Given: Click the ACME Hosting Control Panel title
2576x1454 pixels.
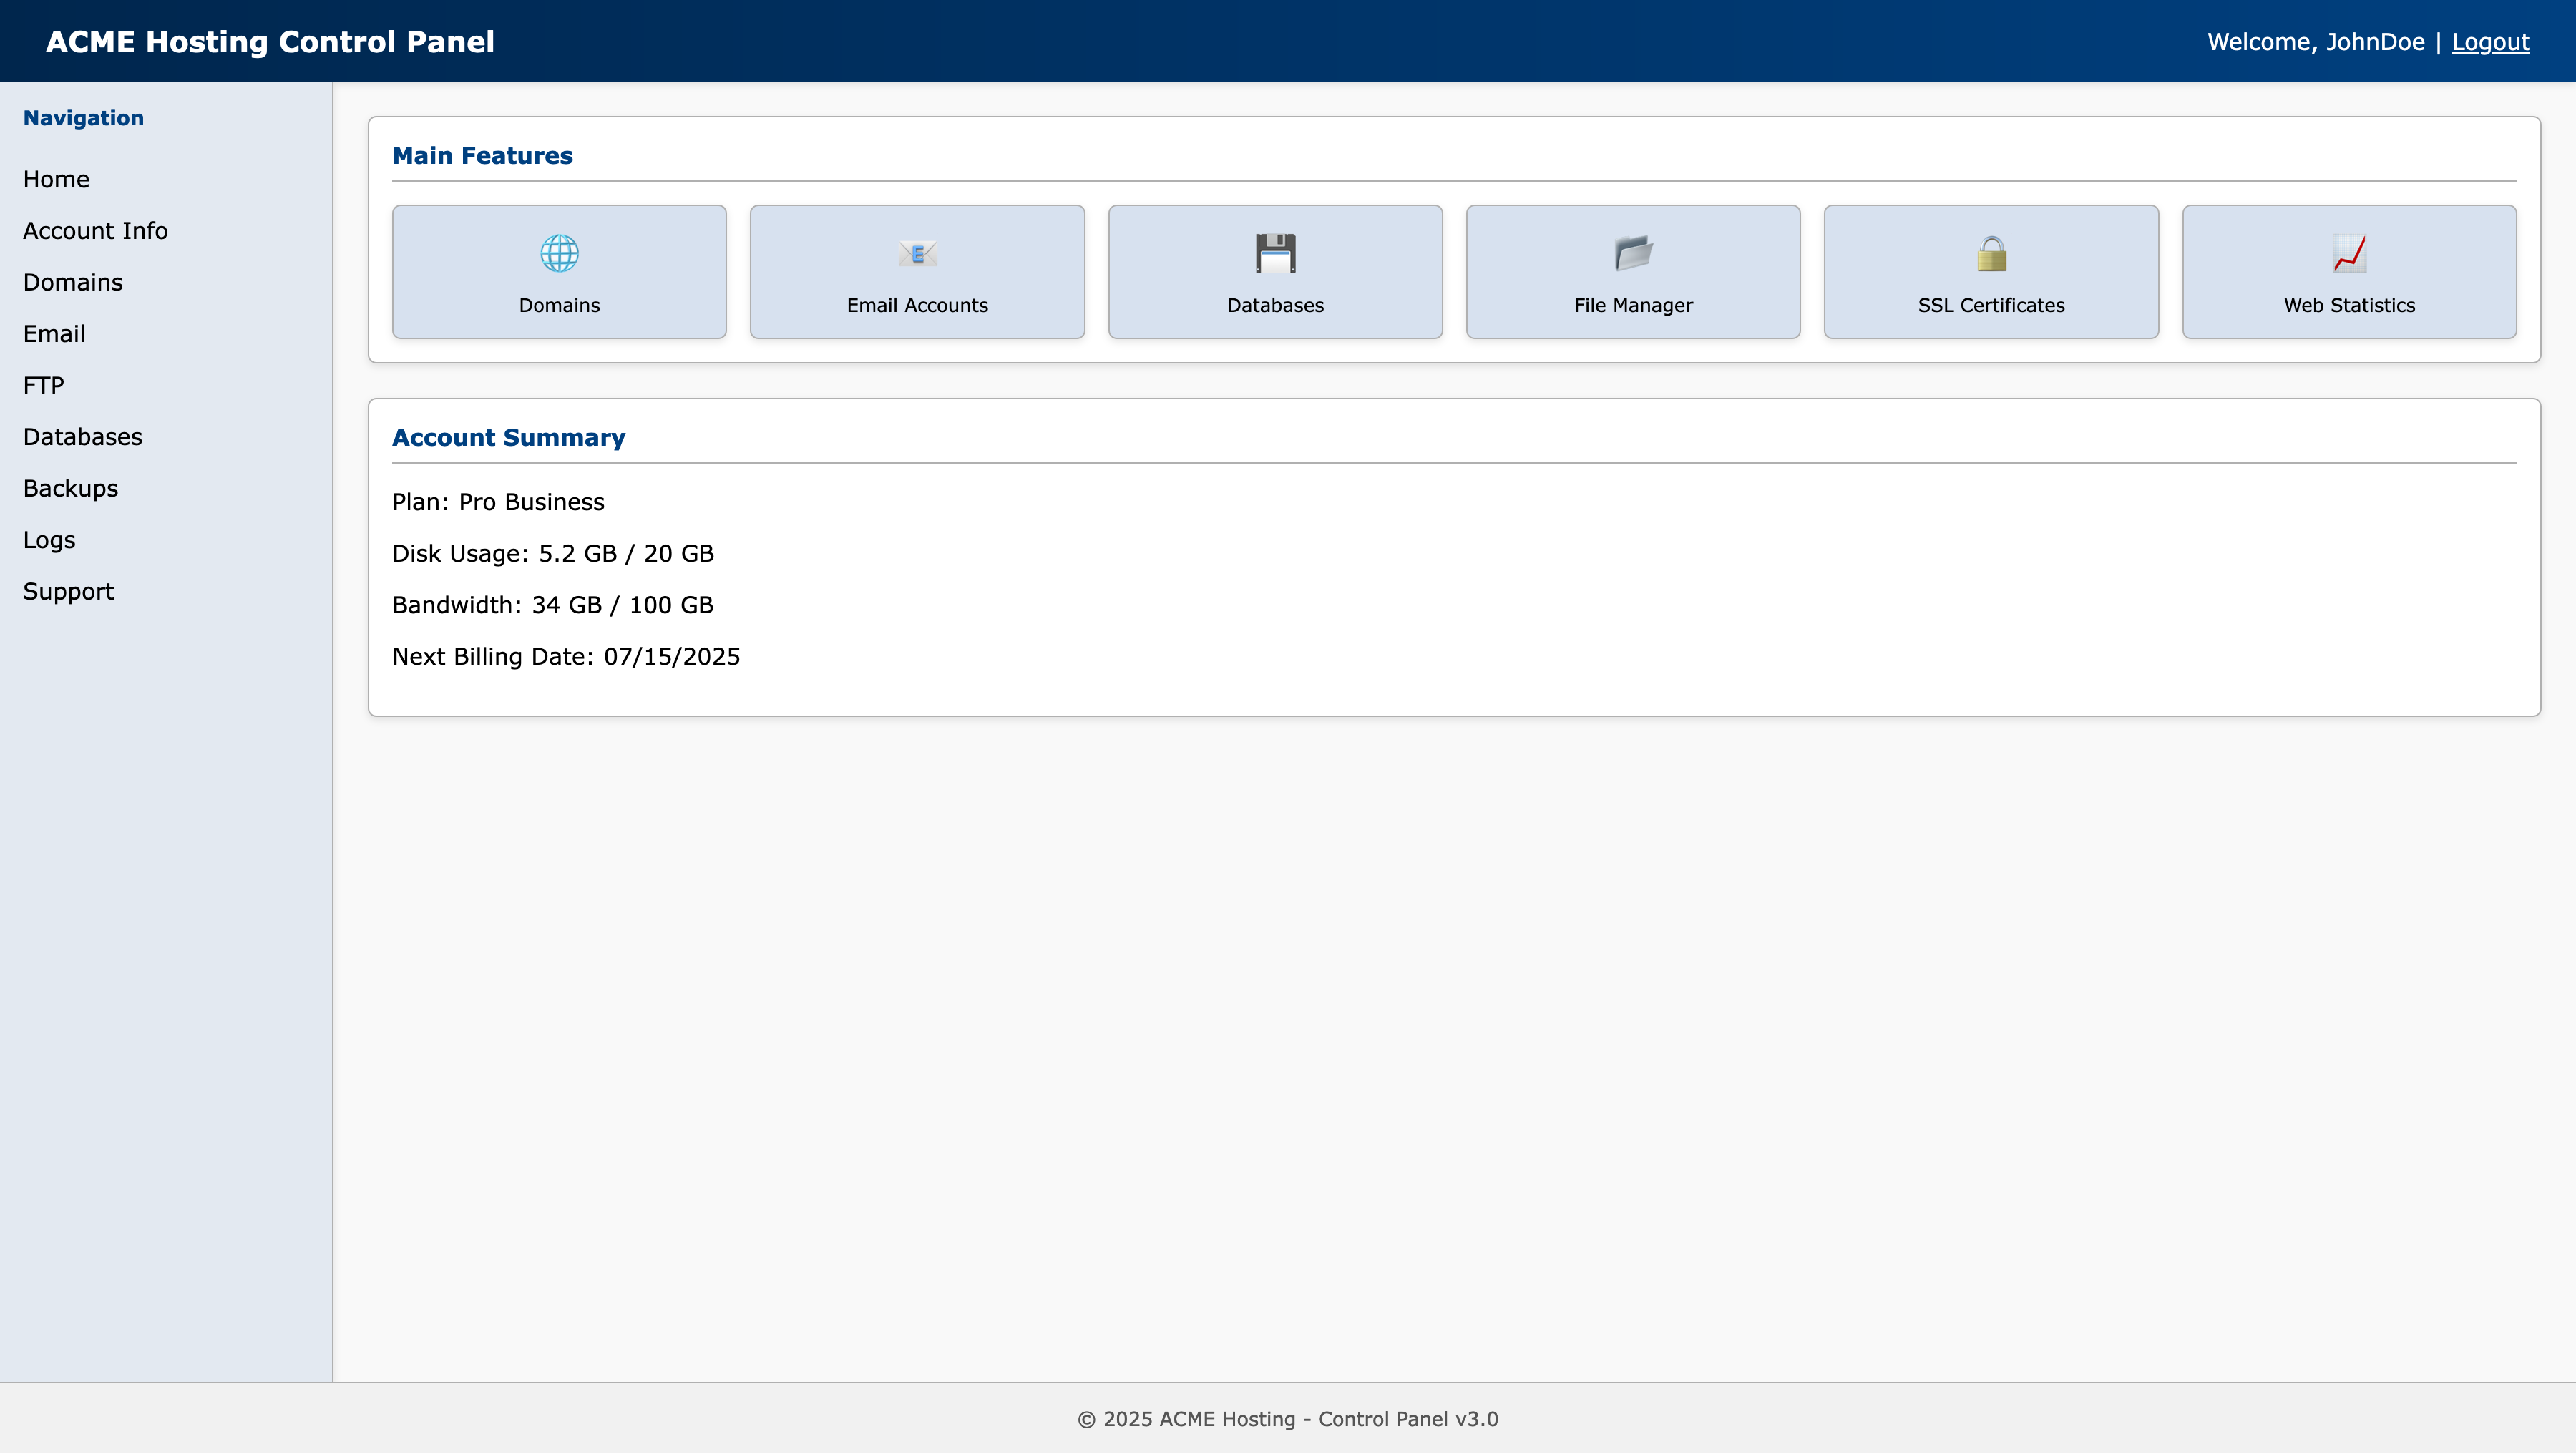Looking at the screenshot, I should [270, 41].
